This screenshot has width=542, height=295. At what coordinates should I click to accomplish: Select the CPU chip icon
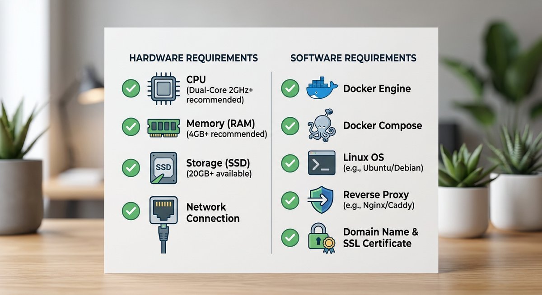(x=164, y=88)
